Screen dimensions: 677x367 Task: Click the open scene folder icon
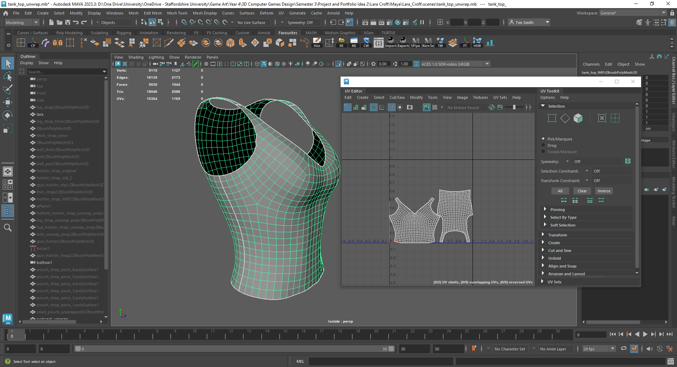60,22
